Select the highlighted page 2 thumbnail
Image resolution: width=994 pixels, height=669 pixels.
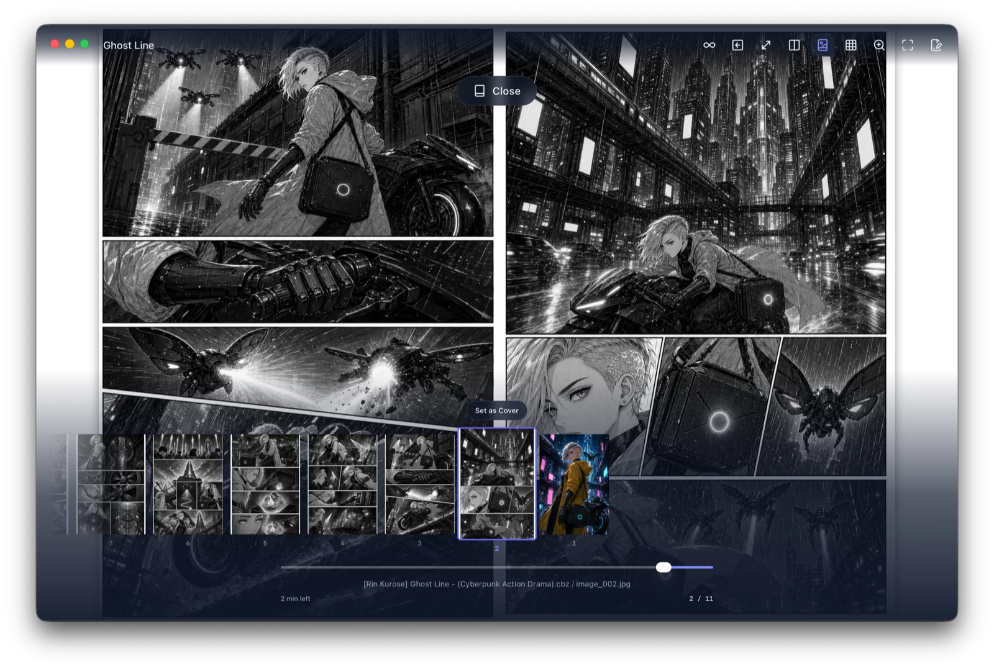click(496, 484)
